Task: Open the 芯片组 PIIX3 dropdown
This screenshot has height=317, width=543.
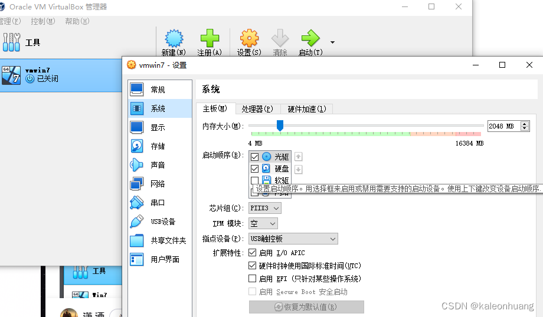Action: coord(265,208)
